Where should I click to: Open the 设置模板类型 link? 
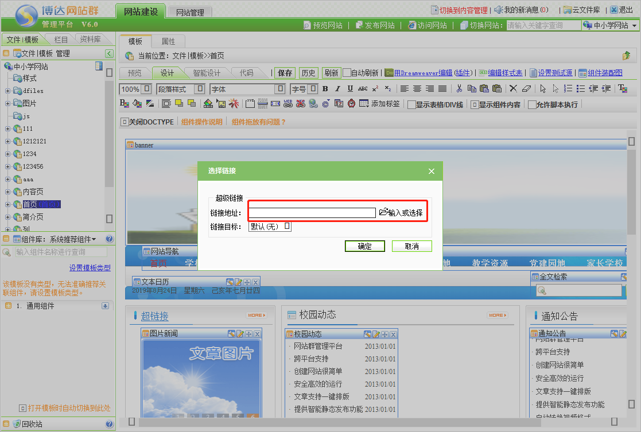pos(90,268)
